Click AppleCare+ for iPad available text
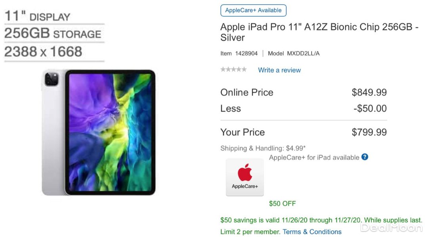 point(314,157)
